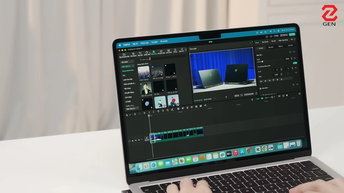Select the Lượt truy cập category
344x193 pixels.
(x=128, y=79)
